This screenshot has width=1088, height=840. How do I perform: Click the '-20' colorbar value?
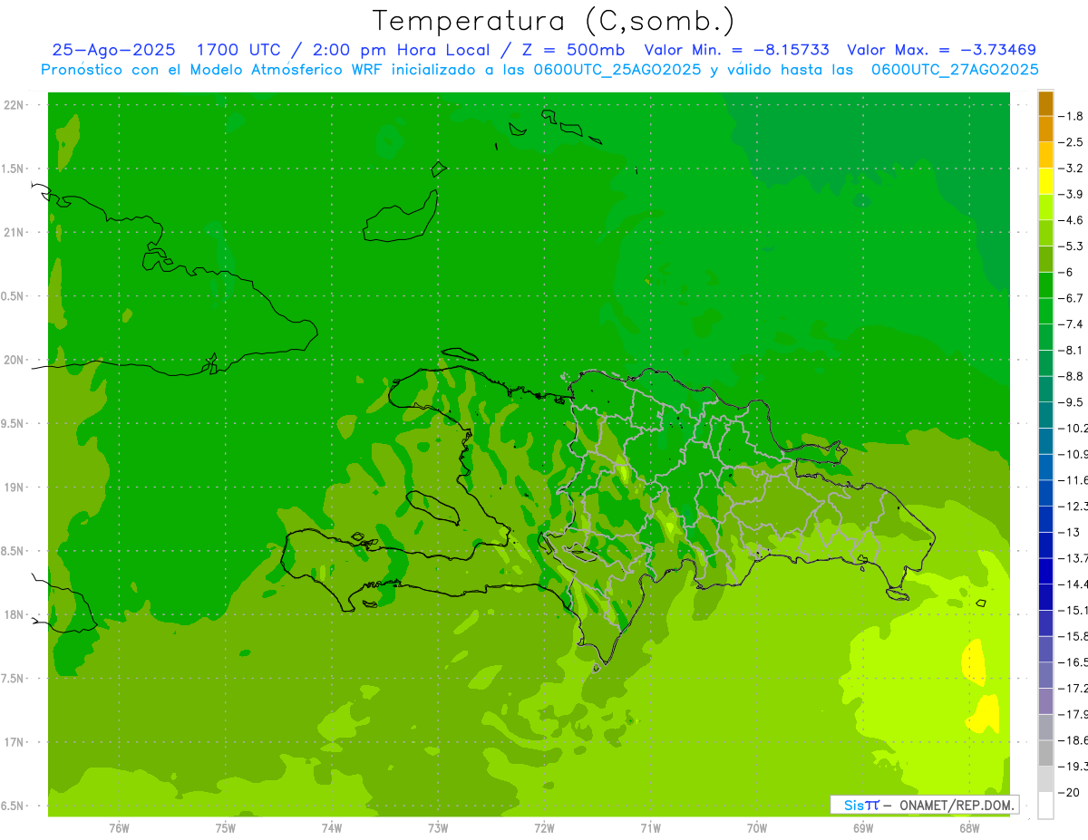coord(1068,793)
